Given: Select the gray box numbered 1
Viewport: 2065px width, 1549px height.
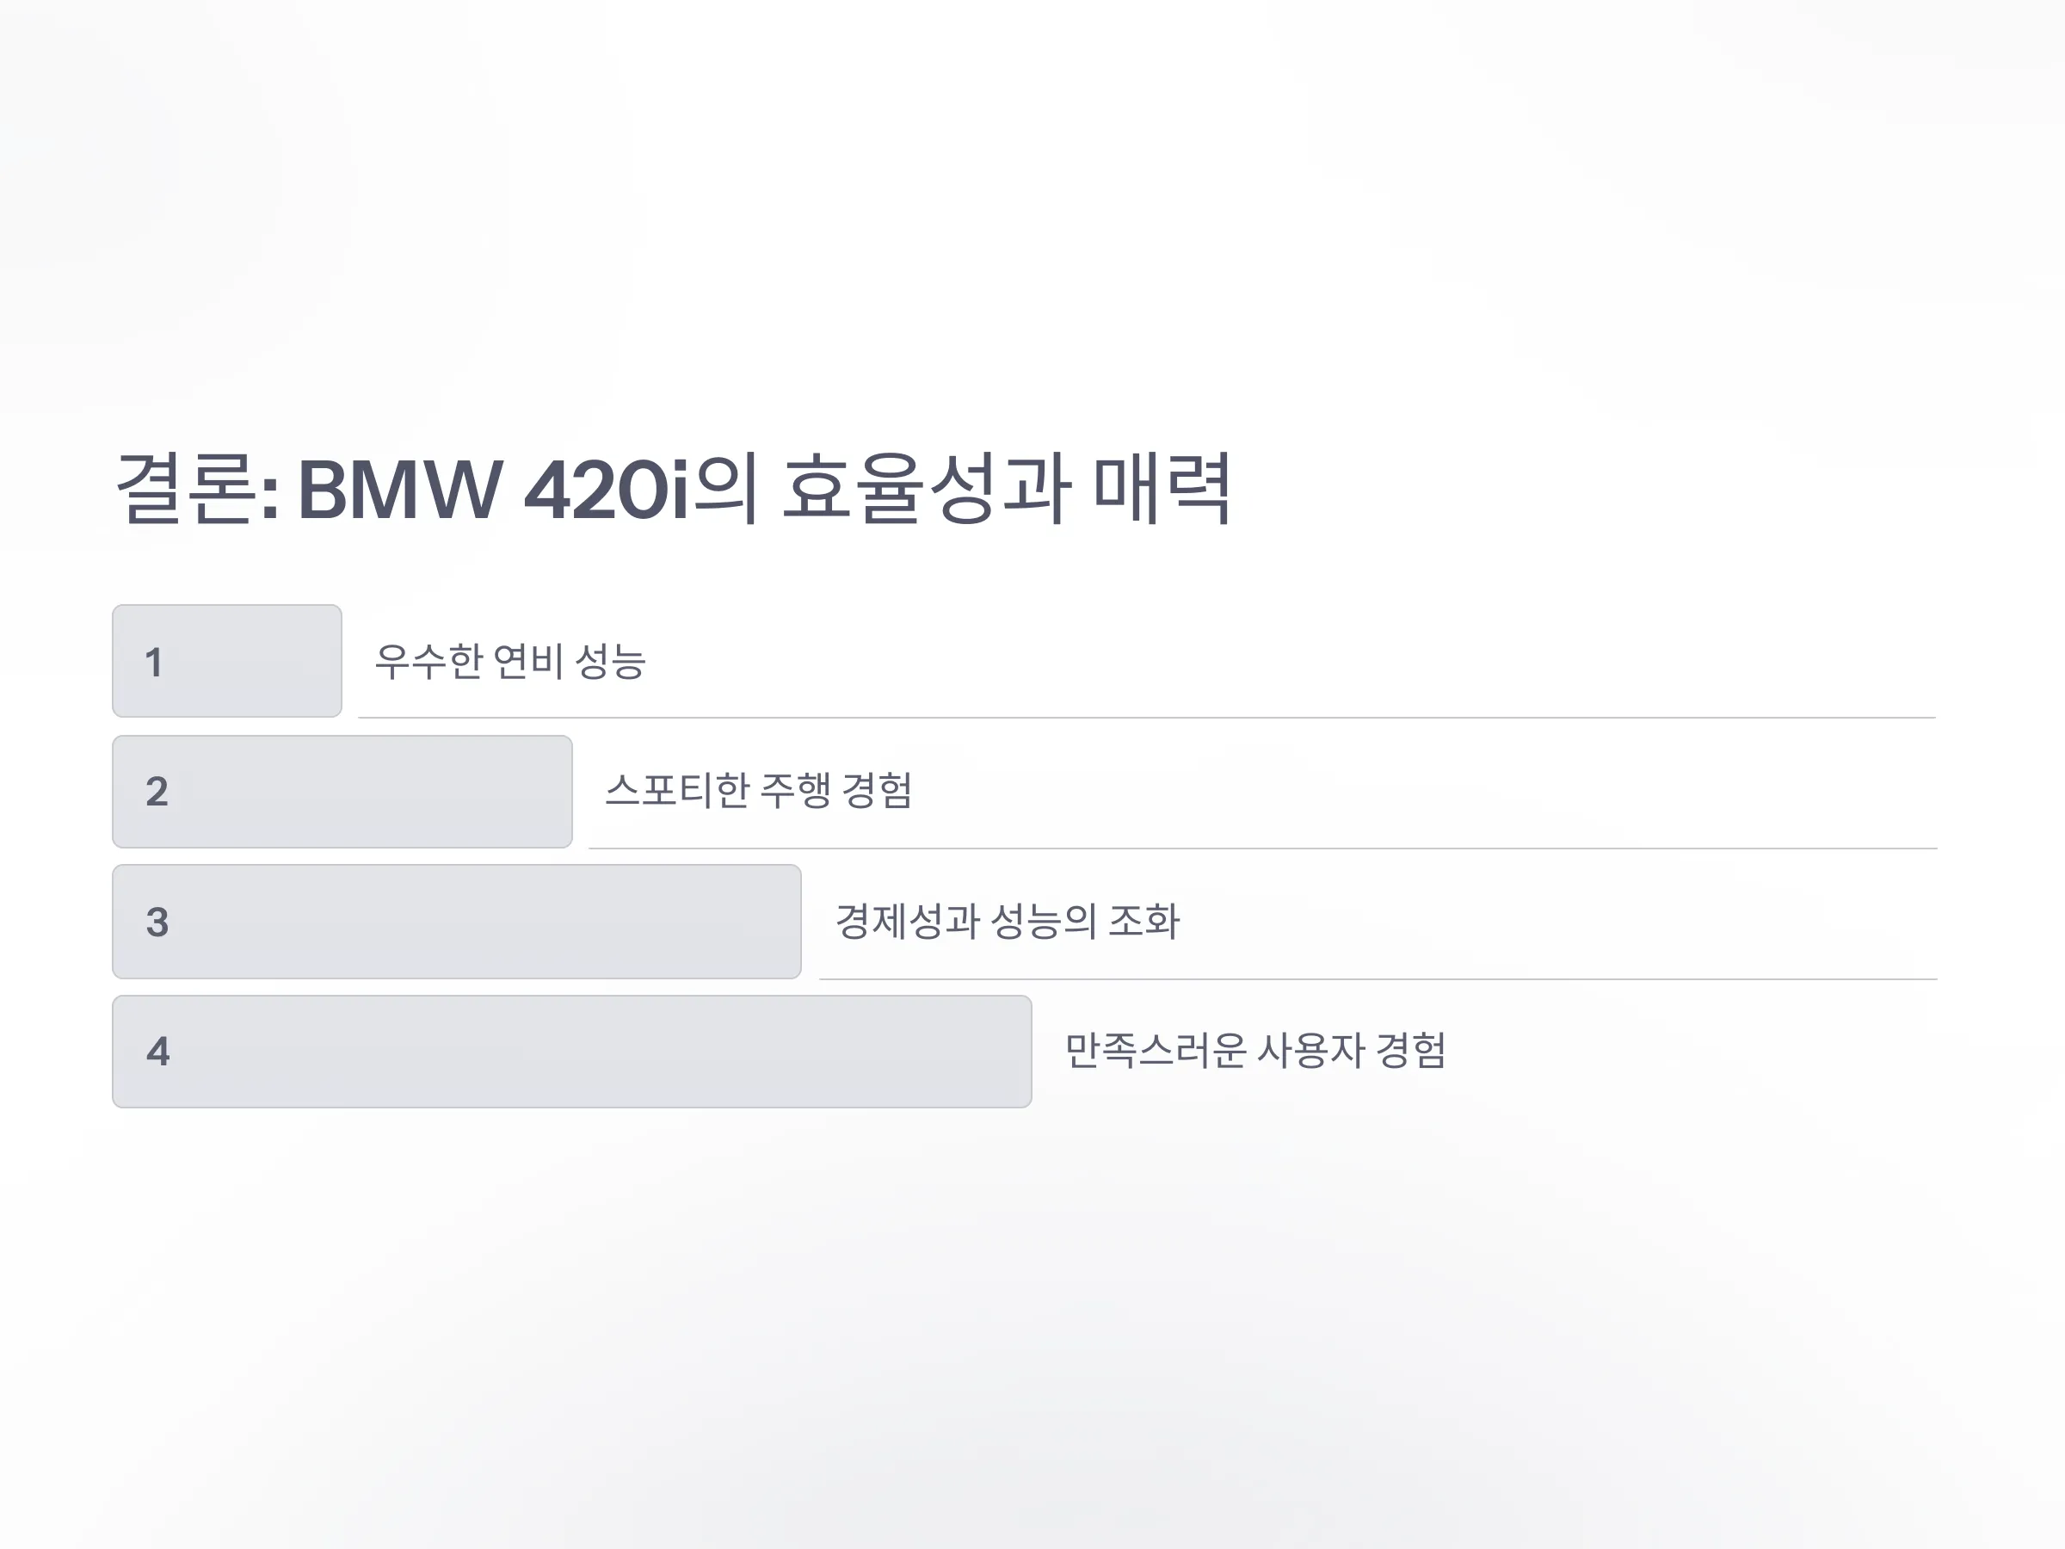Looking at the screenshot, I should [227, 661].
